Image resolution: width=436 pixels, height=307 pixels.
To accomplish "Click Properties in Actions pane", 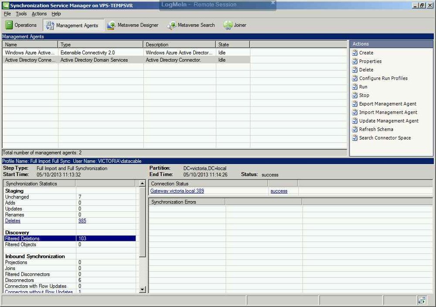I will pos(370,61).
